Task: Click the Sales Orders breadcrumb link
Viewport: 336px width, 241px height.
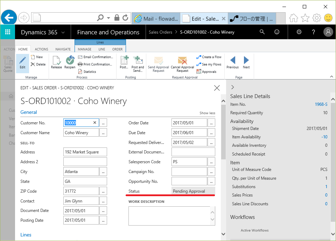Action: tap(160, 32)
